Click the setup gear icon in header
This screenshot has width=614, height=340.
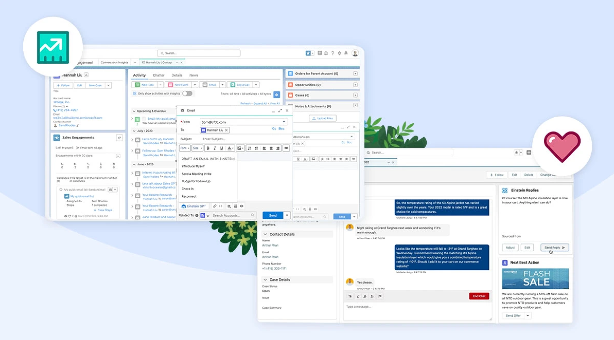pos(339,53)
